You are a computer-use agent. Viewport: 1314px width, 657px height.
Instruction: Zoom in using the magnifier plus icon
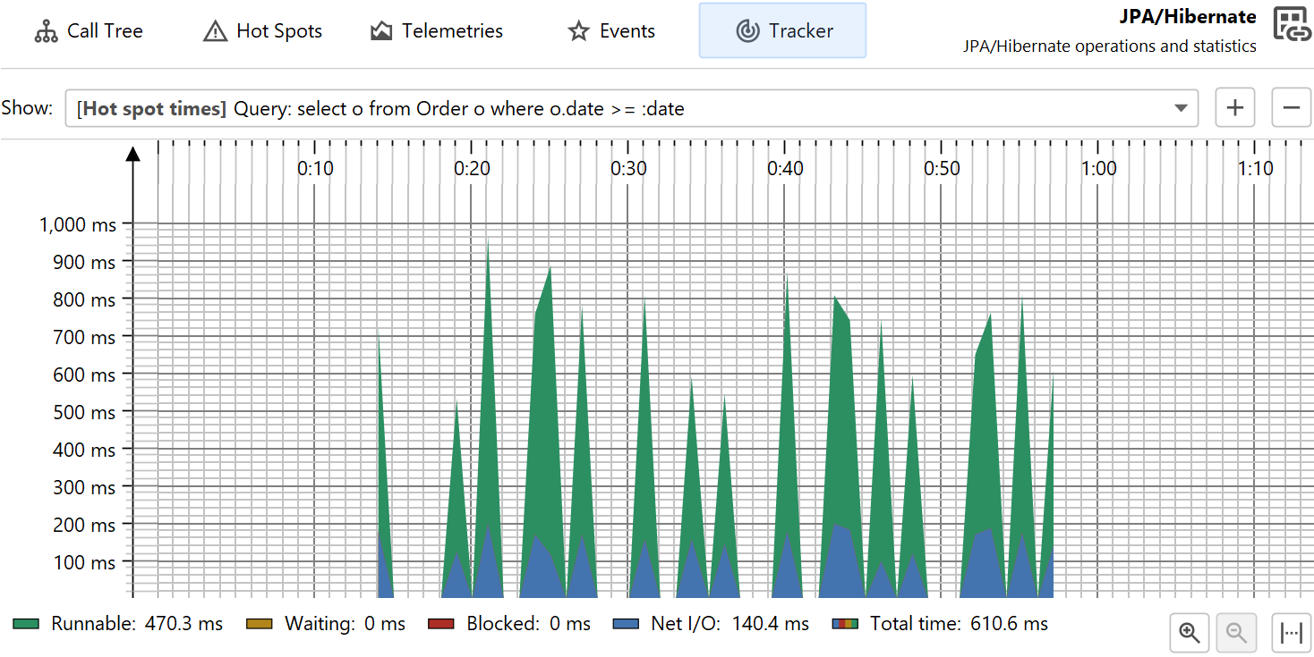[x=1190, y=633]
